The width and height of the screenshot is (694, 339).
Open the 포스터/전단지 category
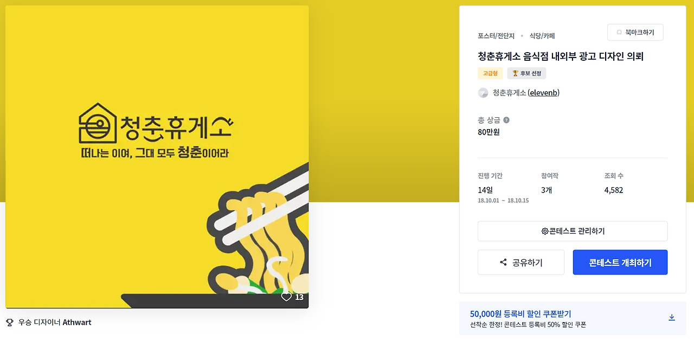coord(496,36)
